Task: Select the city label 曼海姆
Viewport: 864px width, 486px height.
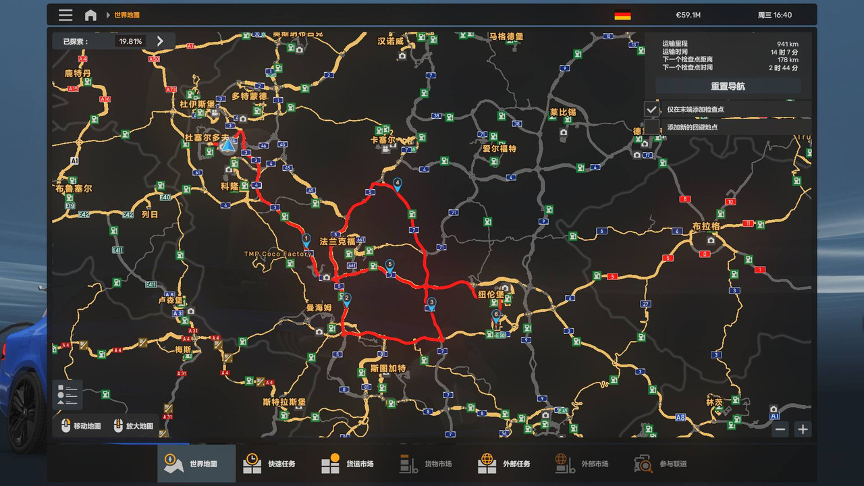Action: (x=319, y=308)
